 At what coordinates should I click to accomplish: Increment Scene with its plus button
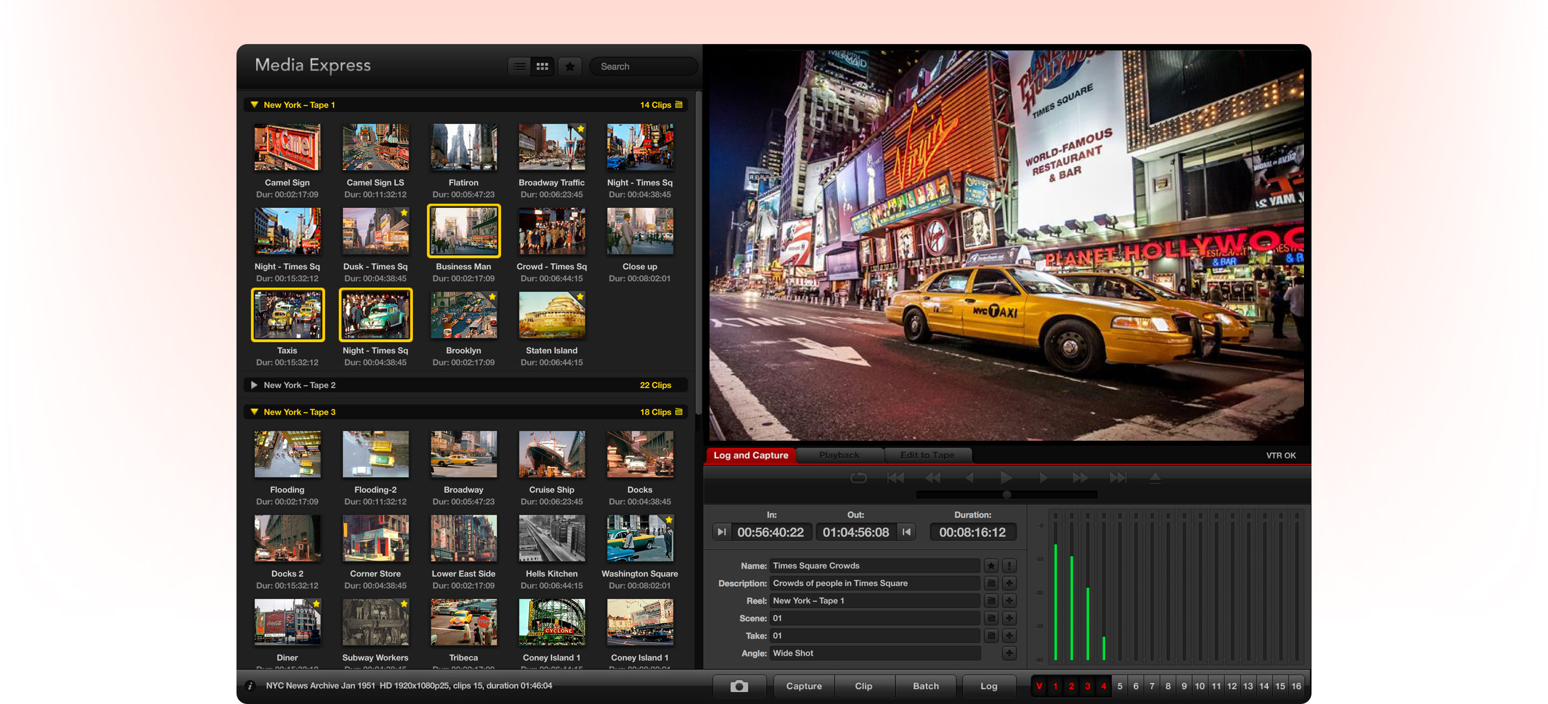pos(1009,617)
